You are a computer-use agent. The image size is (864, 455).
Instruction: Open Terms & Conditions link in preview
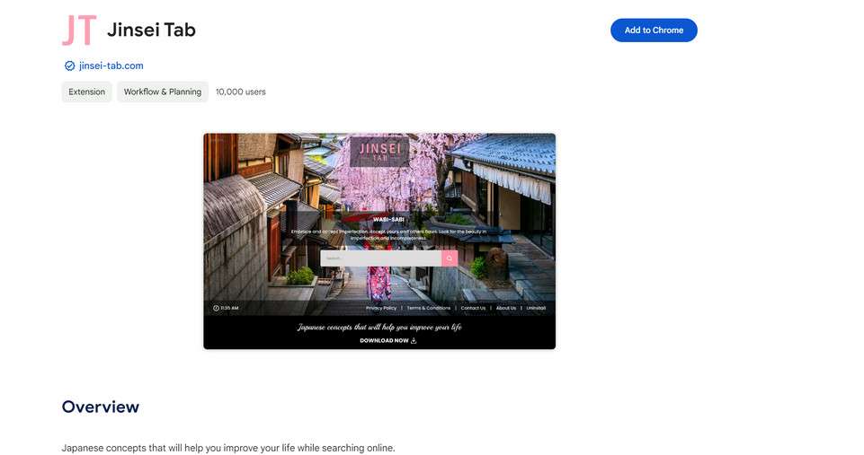(x=429, y=308)
